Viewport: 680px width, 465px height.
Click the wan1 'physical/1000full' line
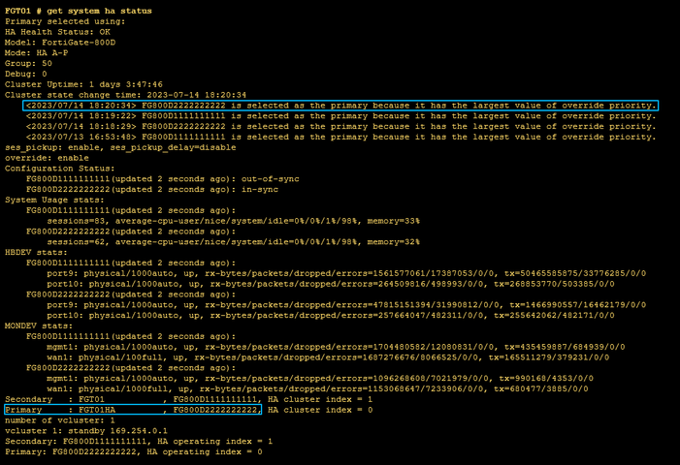(x=317, y=388)
